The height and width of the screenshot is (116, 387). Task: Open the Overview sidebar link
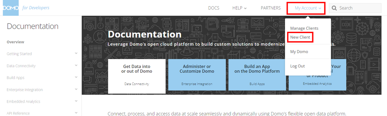pyautogui.click(x=16, y=42)
